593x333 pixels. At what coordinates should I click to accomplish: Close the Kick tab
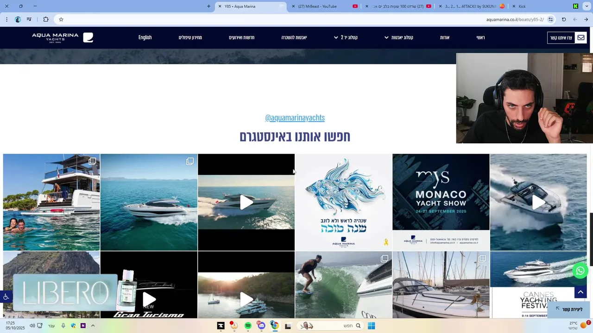(514, 6)
